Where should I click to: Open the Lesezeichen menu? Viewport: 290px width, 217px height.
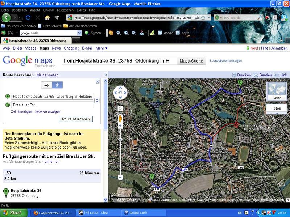pyautogui.click(x=65, y=10)
